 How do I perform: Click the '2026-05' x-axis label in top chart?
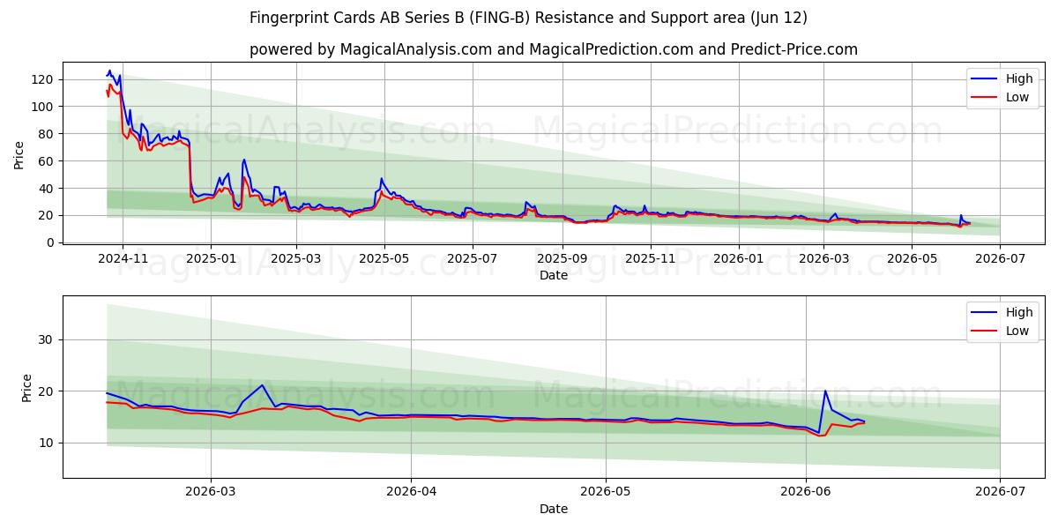[912, 259]
